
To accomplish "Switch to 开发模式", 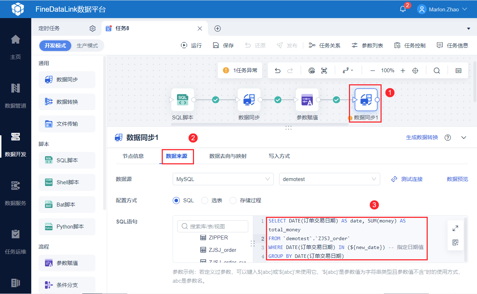I will point(55,46).
